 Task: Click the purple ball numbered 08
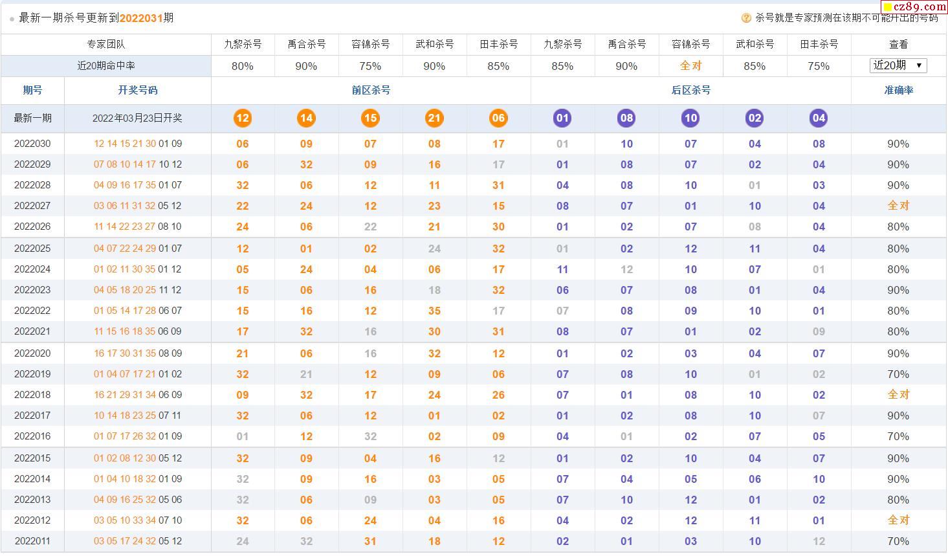click(x=626, y=118)
